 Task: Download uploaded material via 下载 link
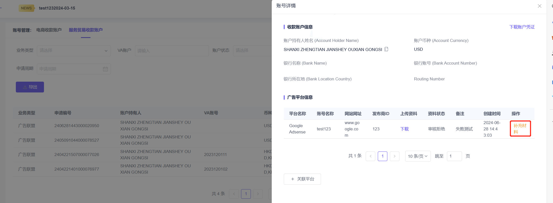click(x=404, y=129)
